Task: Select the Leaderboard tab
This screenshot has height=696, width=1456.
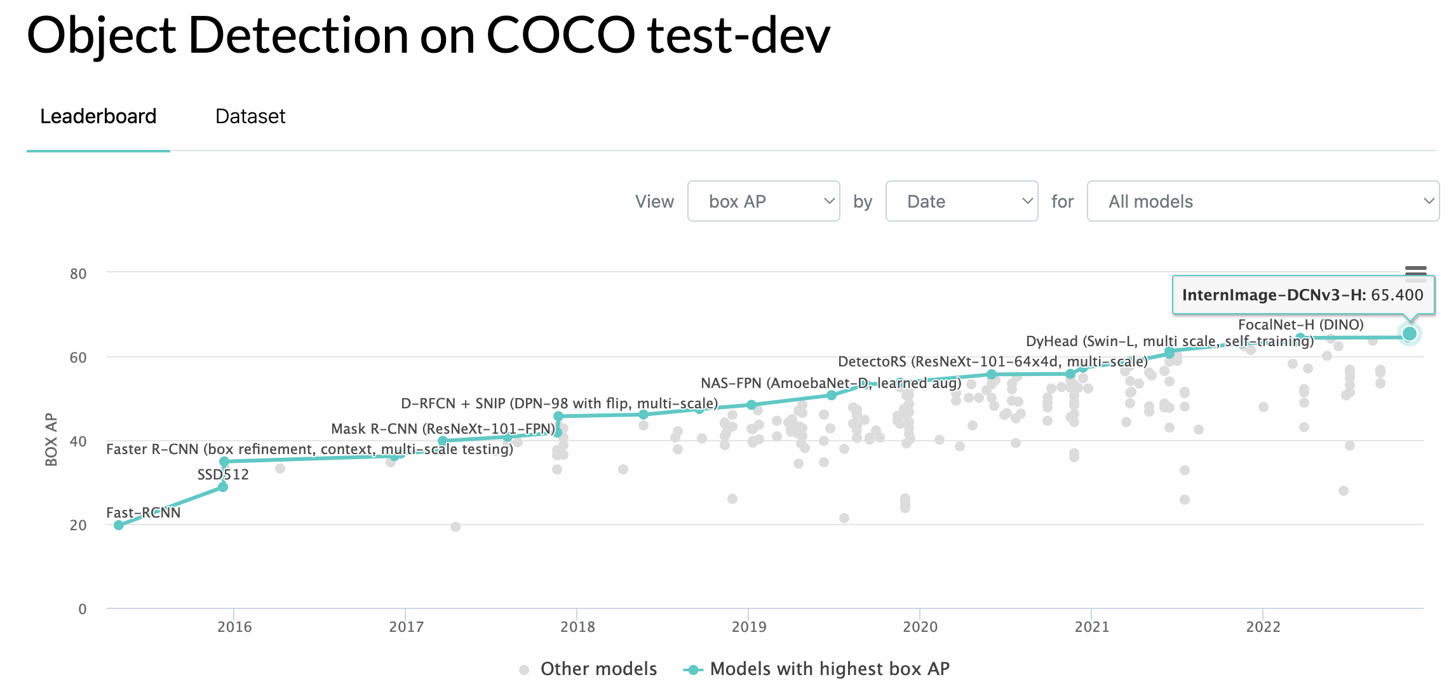Action: (x=98, y=116)
